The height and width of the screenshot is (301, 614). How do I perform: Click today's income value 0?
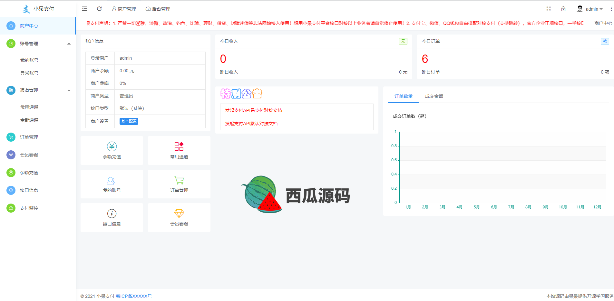click(x=223, y=59)
